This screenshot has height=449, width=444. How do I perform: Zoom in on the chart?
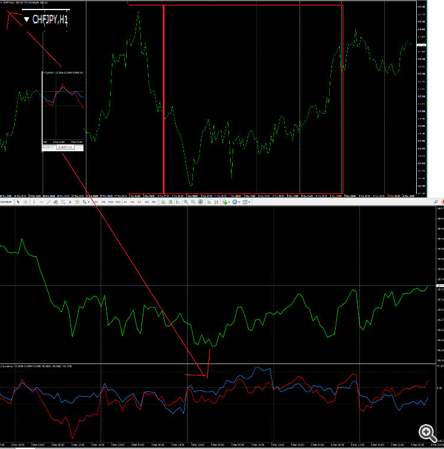point(186,202)
